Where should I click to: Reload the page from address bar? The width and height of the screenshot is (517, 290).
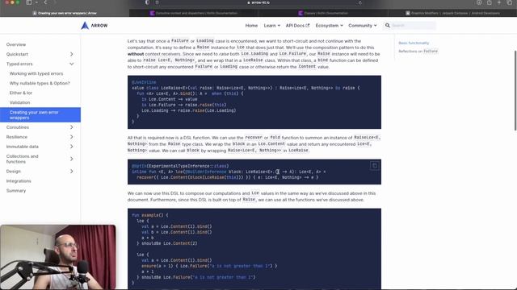click(360, 2)
